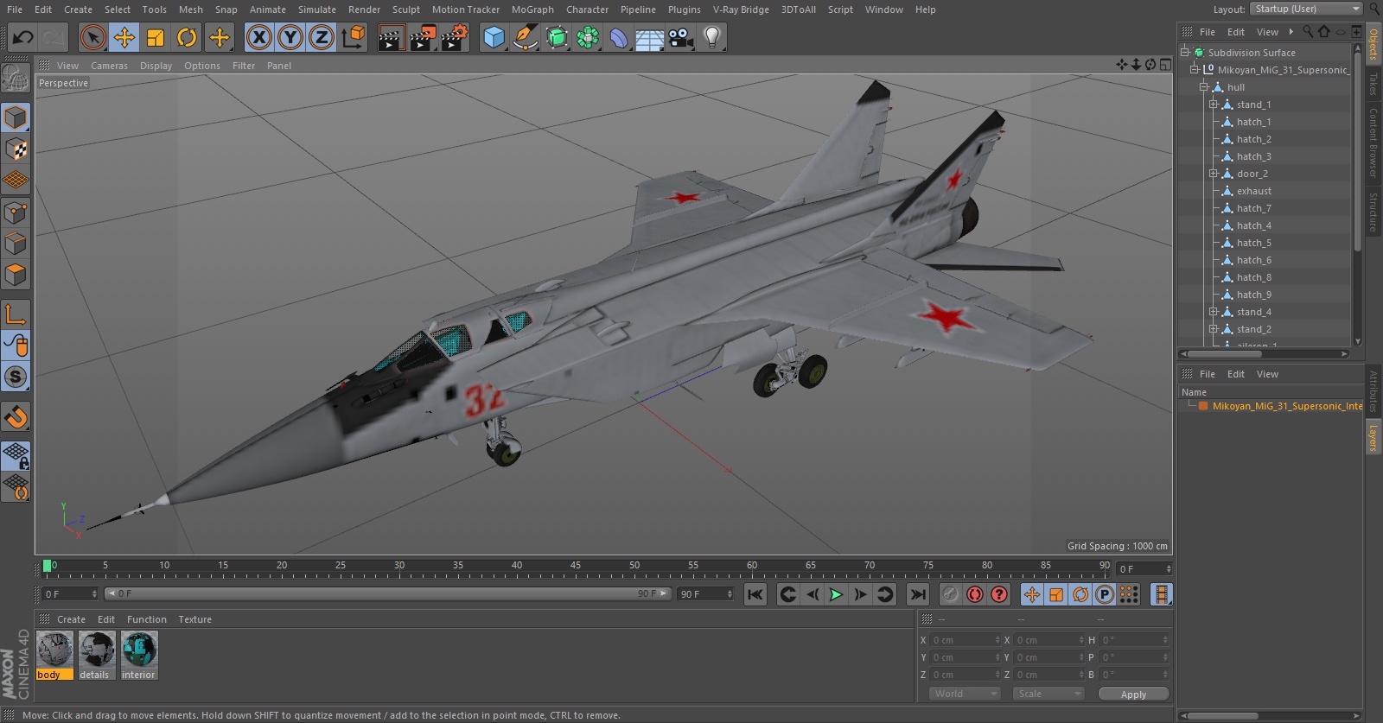Image resolution: width=1383 pixels, height=723 pixels.
Task: Add a light bulb object
Action: click(712, 37)
